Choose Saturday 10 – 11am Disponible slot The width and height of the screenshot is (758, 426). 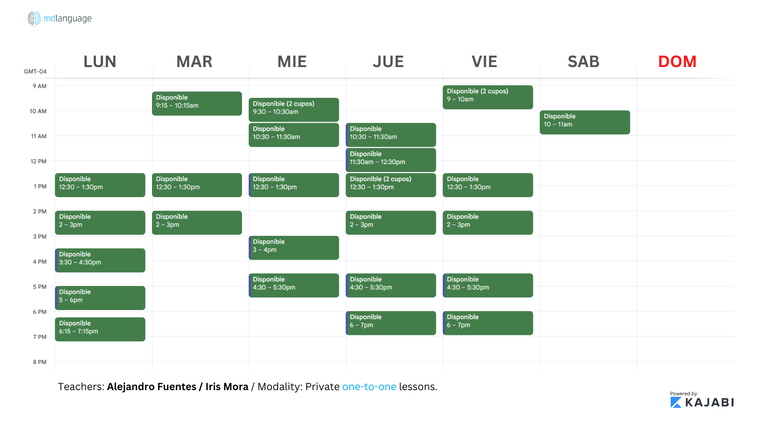[585, 122]
